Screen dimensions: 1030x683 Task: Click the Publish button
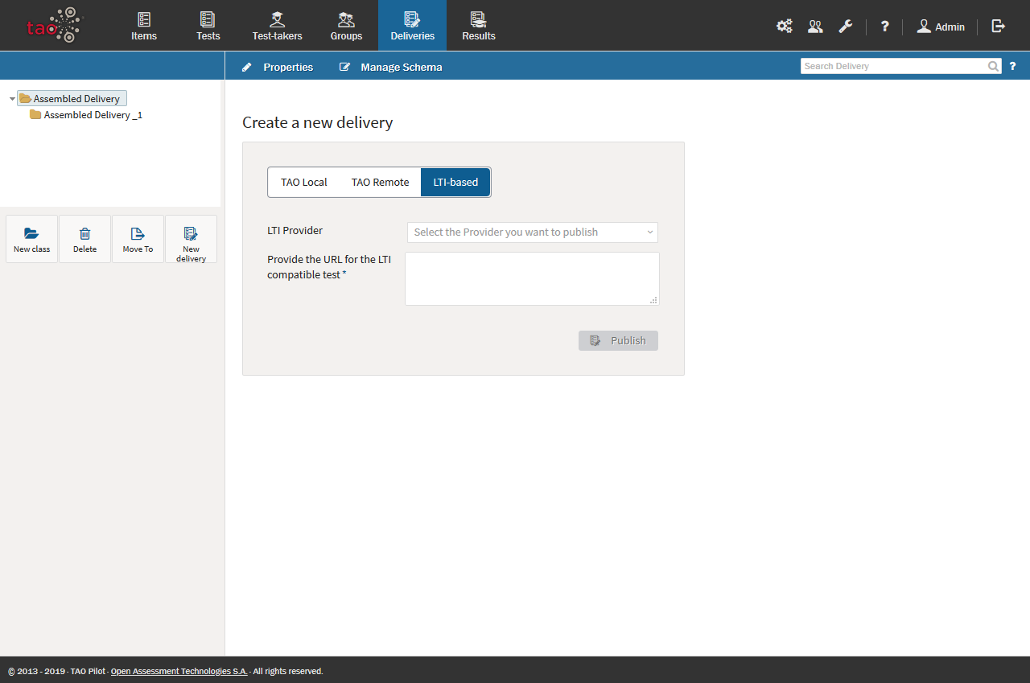(x=618, y=340)
